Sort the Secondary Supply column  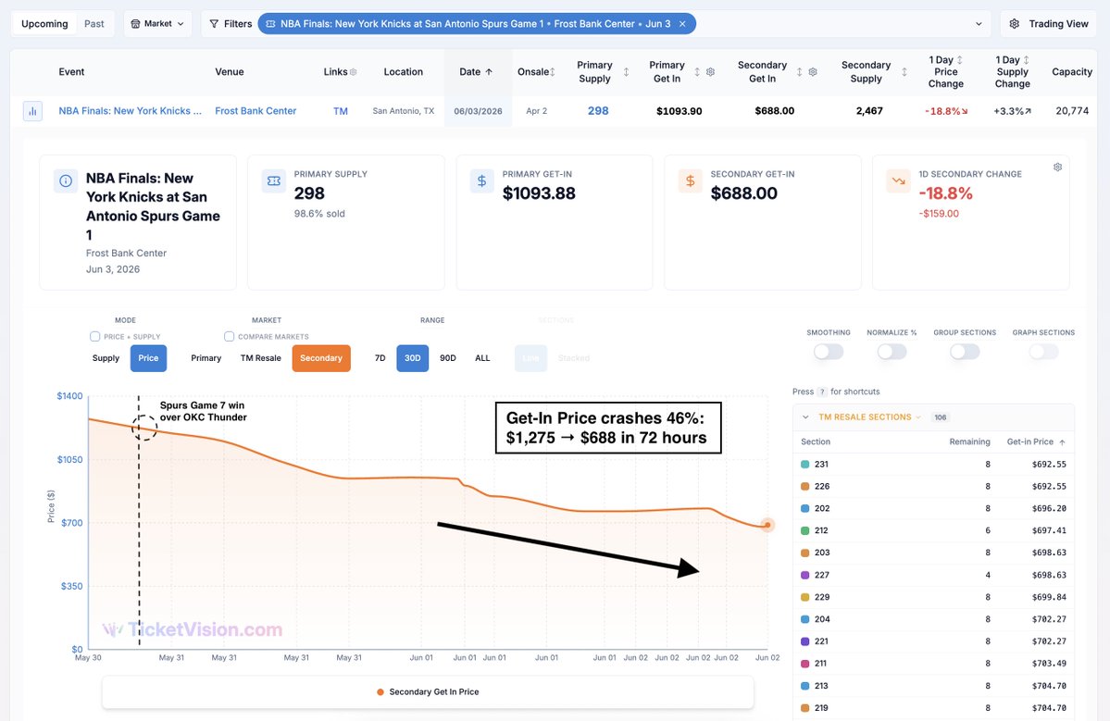[904, 72]
